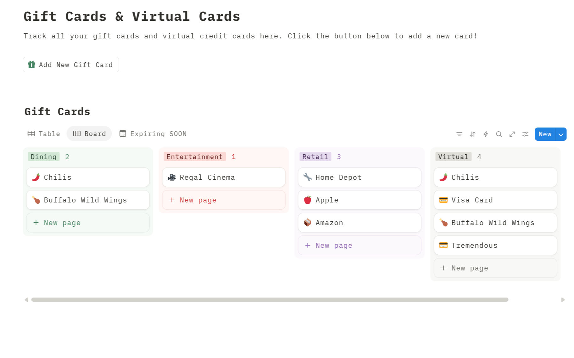Open Buffalo Wild Wings card in Virtual

pos(495,223)
